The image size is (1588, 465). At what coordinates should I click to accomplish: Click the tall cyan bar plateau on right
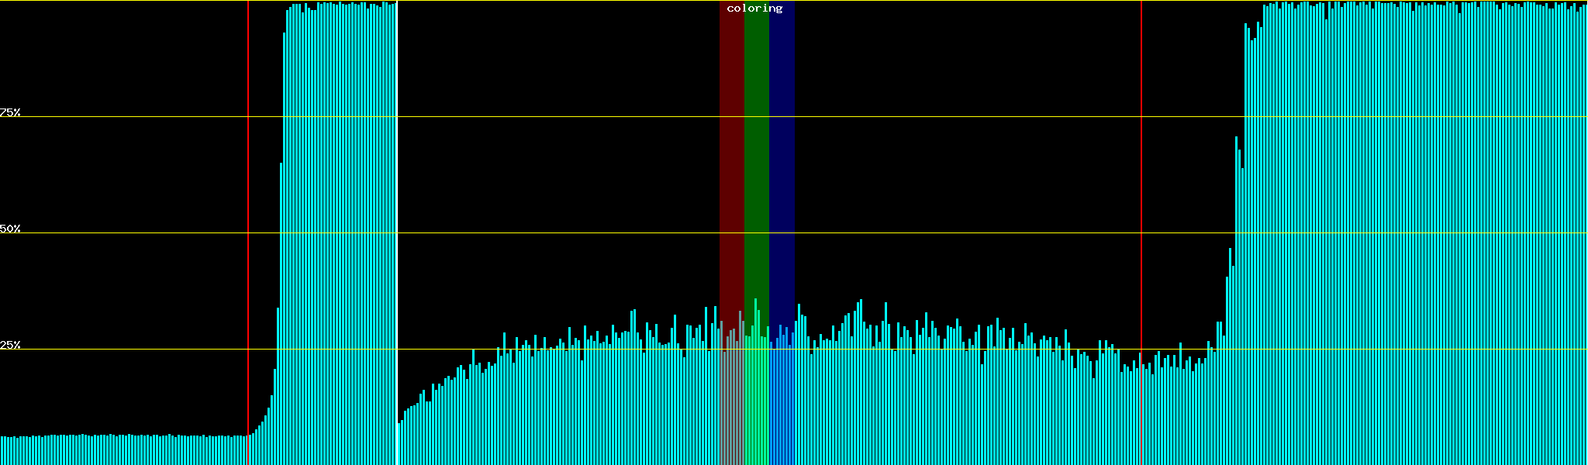[1411, 232]
